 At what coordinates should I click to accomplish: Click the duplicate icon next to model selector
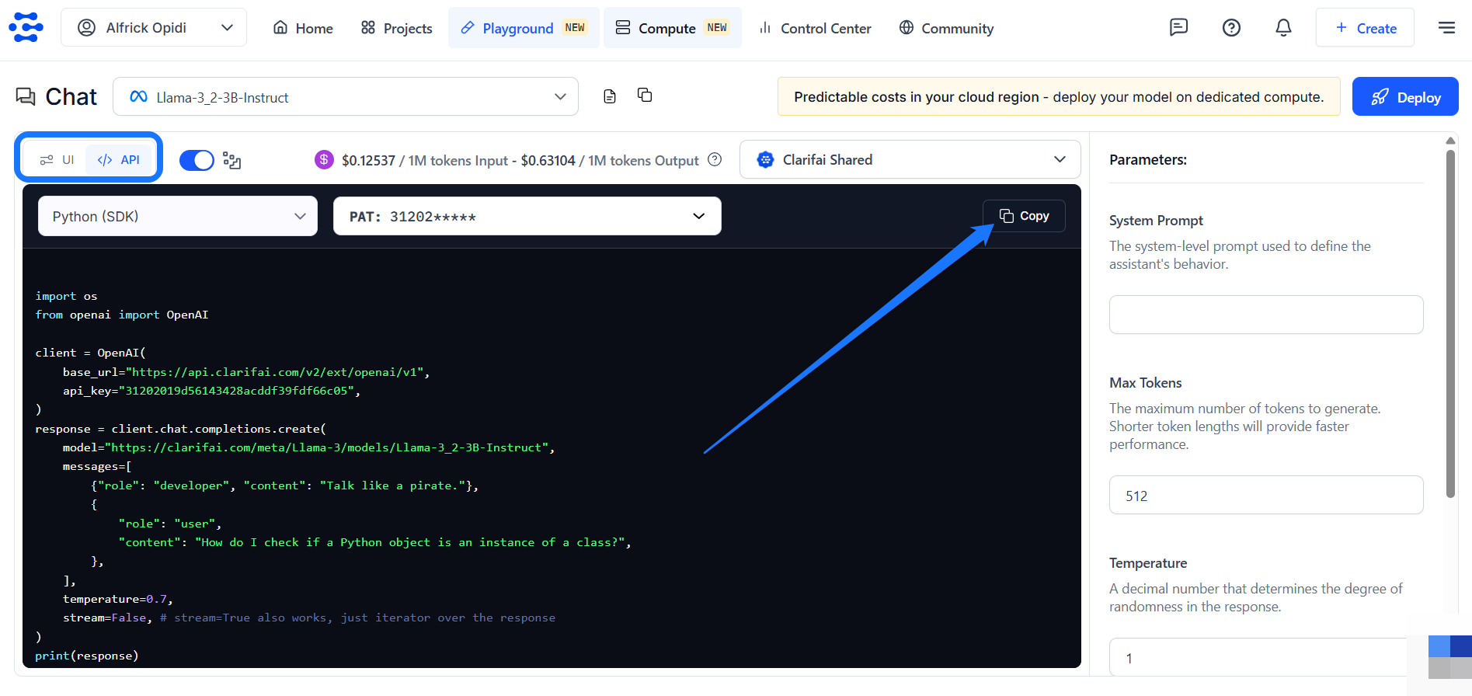click(645, 95)
